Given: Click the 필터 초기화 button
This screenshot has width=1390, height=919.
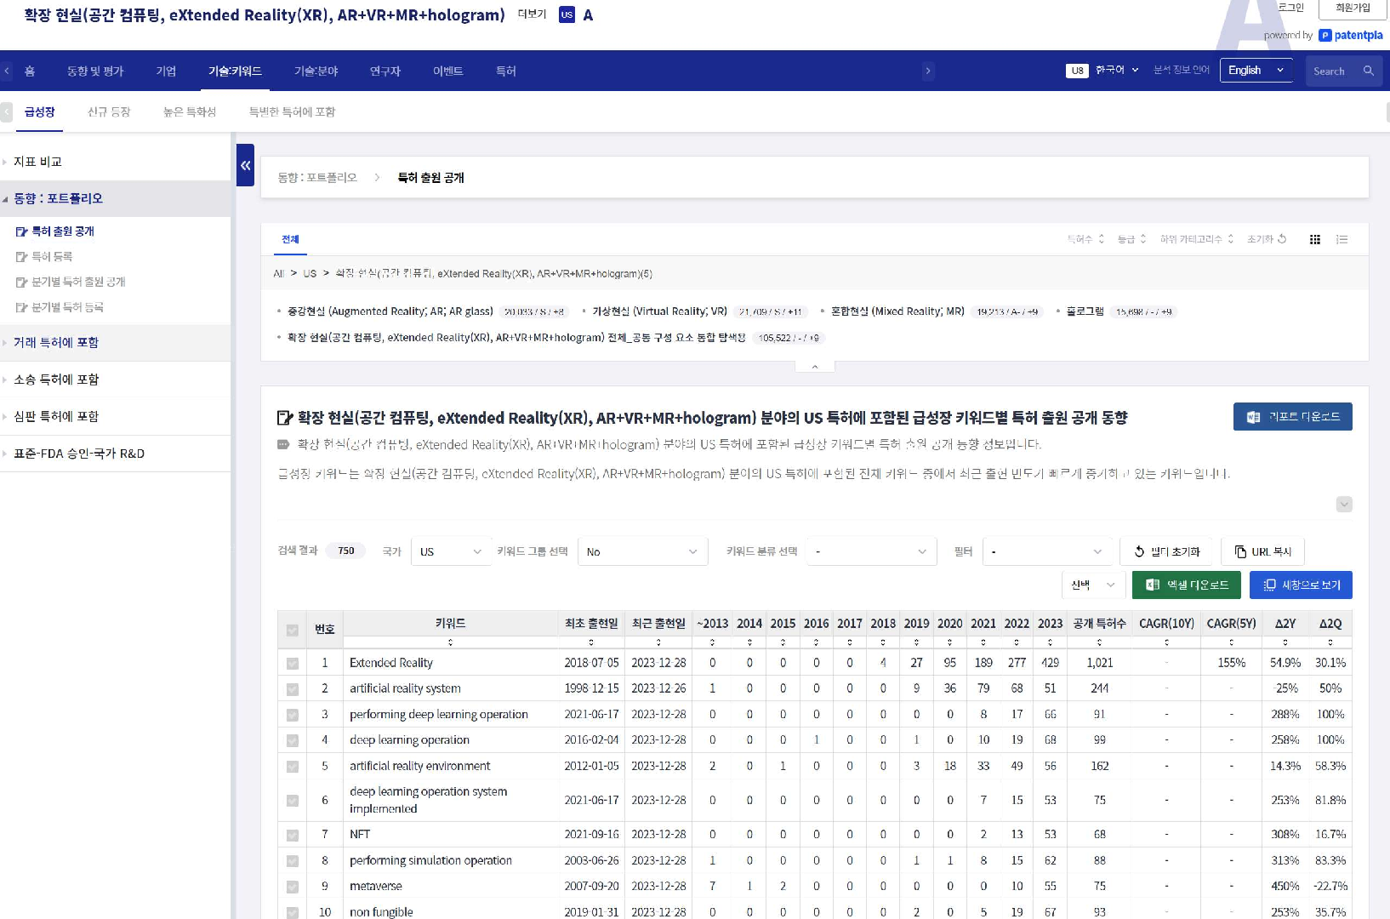Looking at the screenshot, I should pyautogui.click(x=1166, y=551).
